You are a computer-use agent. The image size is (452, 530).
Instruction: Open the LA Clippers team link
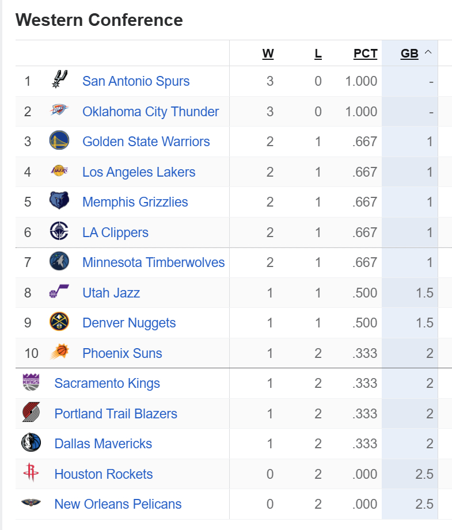point(115,232)
